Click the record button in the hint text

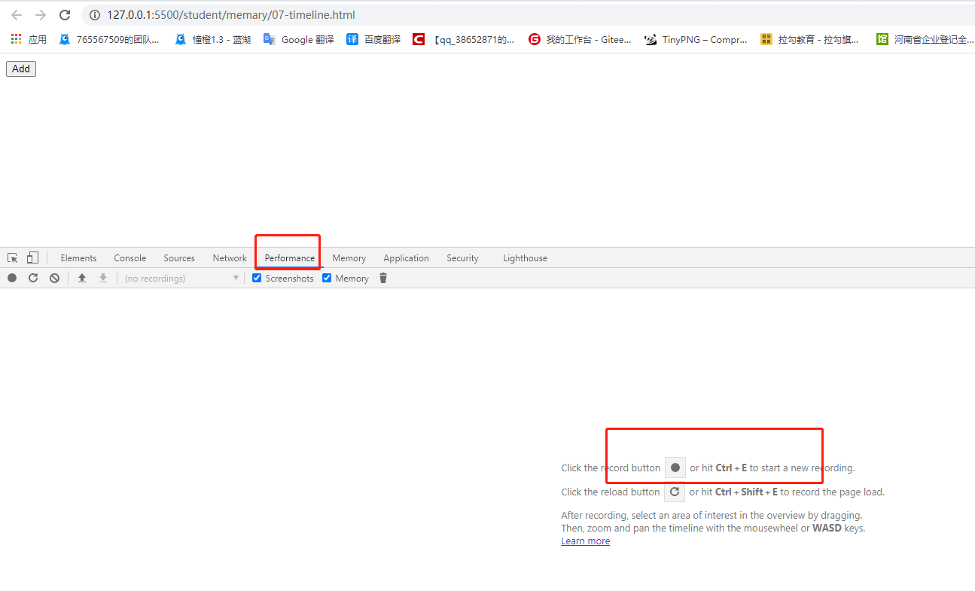pyautogui.click(x=675, y=468)
